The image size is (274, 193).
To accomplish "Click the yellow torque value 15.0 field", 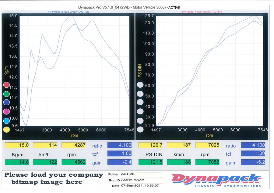I will click(x=17, y=145).
